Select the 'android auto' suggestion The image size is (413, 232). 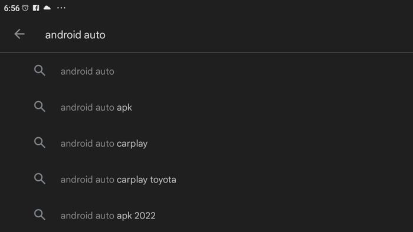pyautogui.click(x=206, y=71)
